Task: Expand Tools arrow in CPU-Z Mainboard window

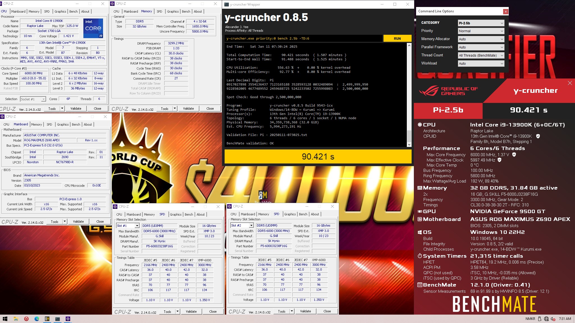Action: [65, 222]
